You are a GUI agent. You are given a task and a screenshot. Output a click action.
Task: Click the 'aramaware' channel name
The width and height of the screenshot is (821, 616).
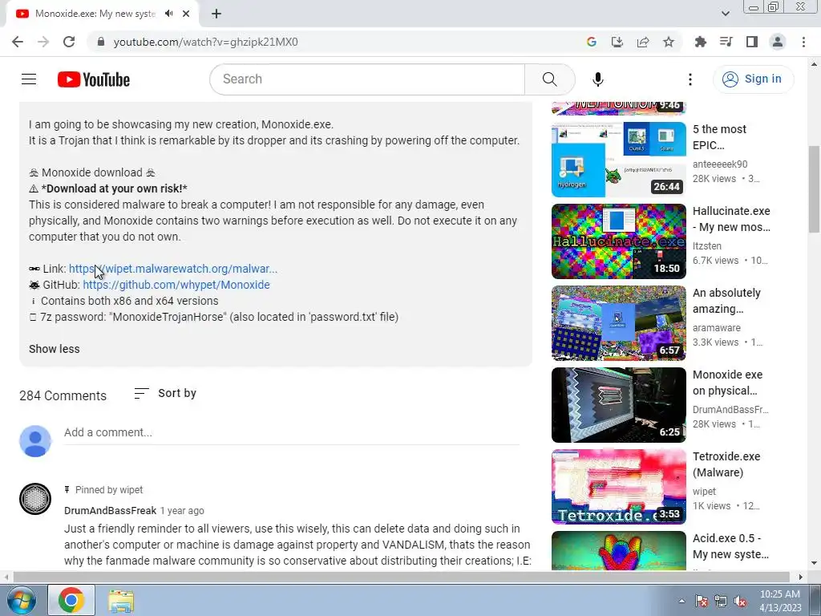(x=716, y=327)
